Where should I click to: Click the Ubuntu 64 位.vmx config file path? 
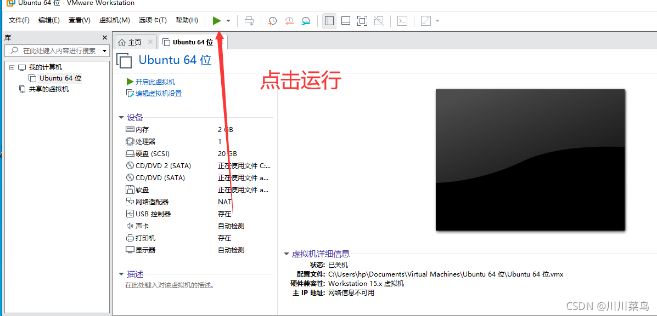click(x=446, y=274)
